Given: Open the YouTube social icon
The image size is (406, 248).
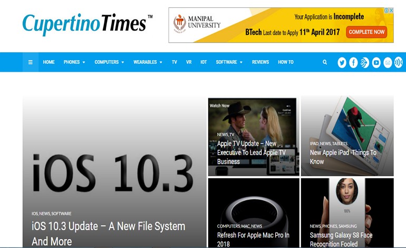Looking at the screenshot, I should point(376,62).
